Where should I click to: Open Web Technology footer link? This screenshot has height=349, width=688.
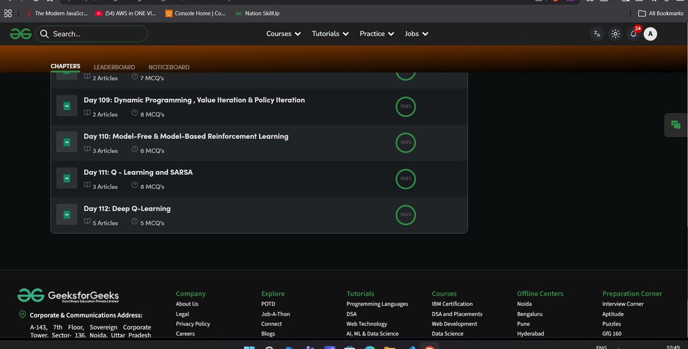(x=367, y=324)
